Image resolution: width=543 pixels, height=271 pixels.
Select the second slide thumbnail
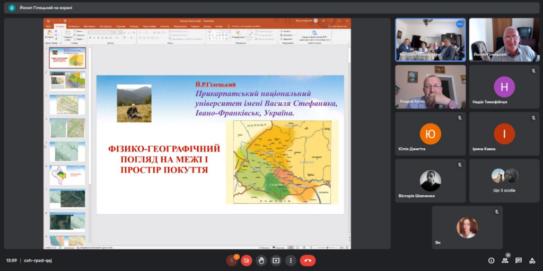[67, 81]
